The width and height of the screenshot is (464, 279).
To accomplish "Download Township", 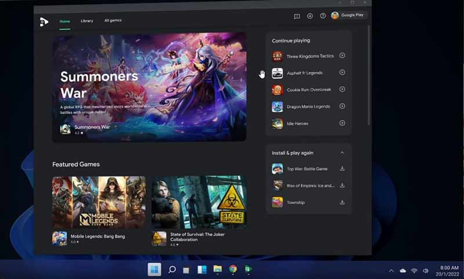I will (x=342, y=202).
